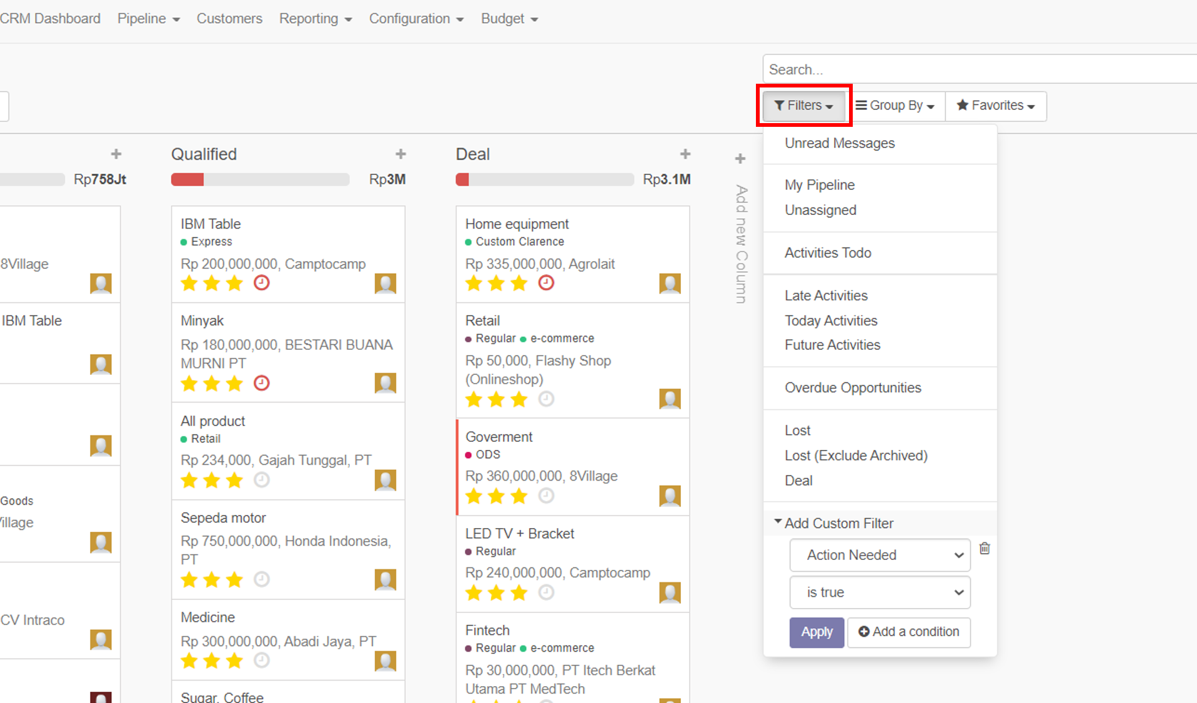The height and width of the screenshot is (703, 1197).
Task: Delete the custom filter condition with trash icon
Action: point(985,549)
